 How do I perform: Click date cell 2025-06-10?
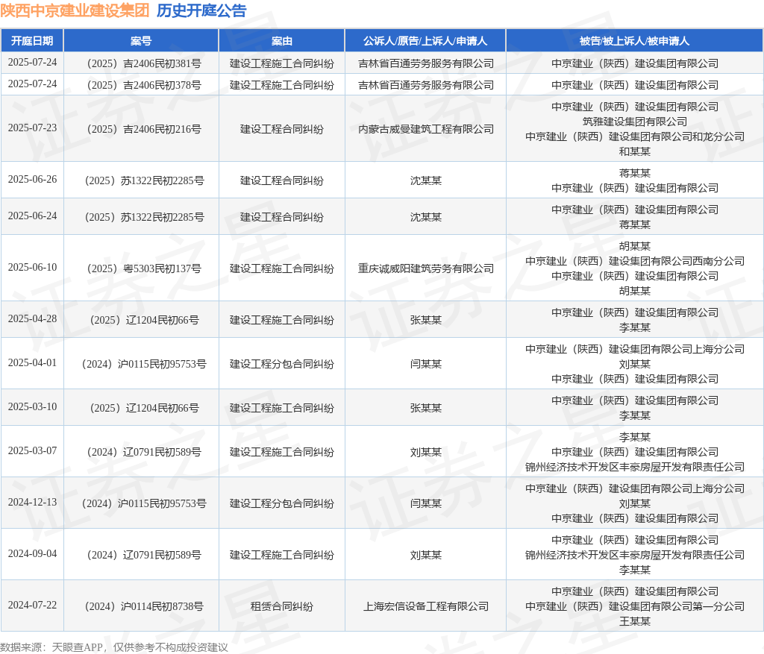32,268
